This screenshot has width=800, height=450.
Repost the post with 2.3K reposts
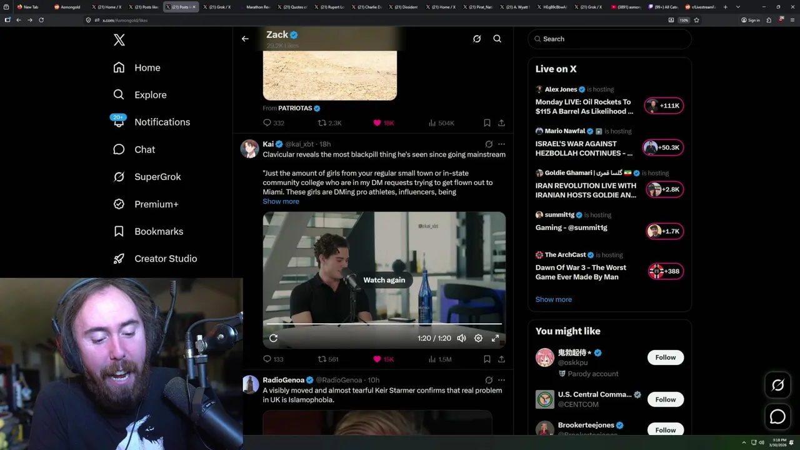pyautogui.click(x=329, y=123)
